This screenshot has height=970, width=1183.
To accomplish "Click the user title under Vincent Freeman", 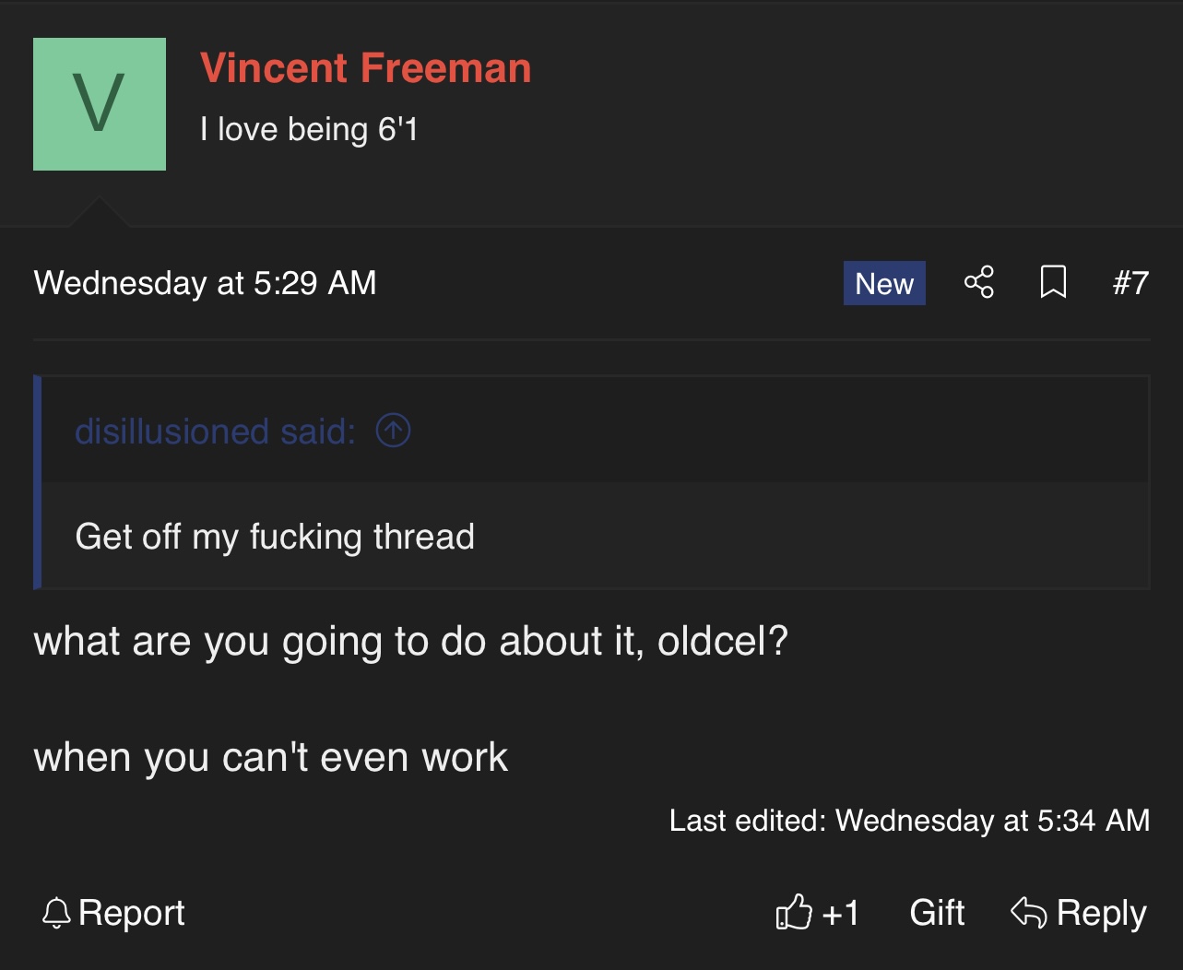I will 309,129.
